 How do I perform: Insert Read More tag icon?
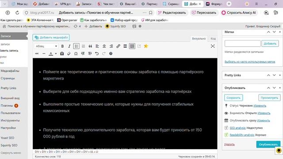[125, 46]
